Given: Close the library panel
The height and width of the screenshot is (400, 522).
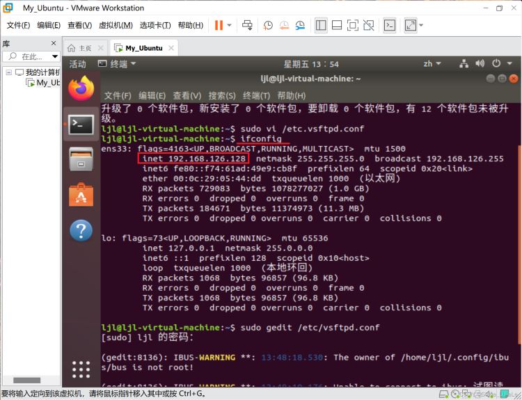Looking at the screenshot, I should [x=54, y=43].
